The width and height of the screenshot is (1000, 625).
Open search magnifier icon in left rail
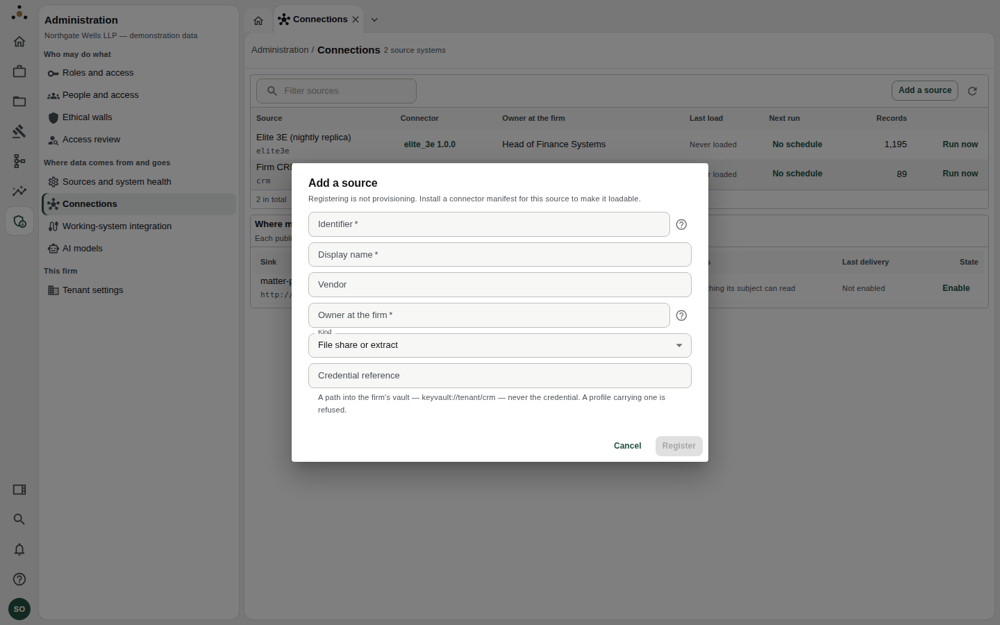click(x=19, y=519)
